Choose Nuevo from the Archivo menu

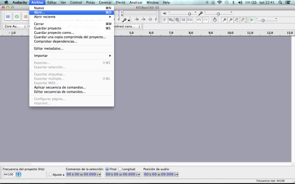(72, 8)
